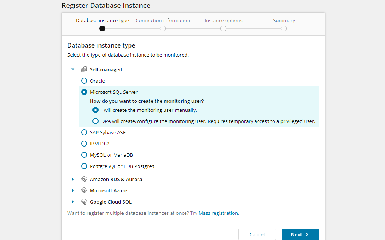Screen dimensions: 385x240
Task: Click the Connection information step circle
Action: (x=162, y=28)
